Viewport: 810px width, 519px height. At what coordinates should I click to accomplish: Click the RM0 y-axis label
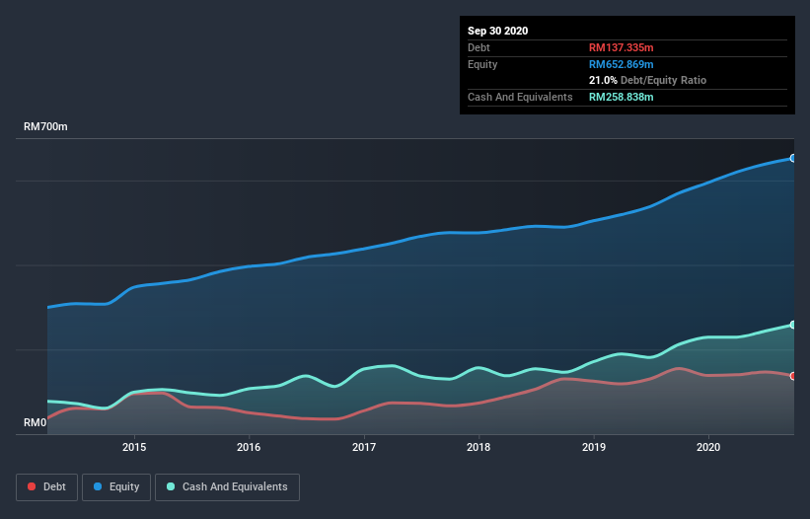[36, 422]
